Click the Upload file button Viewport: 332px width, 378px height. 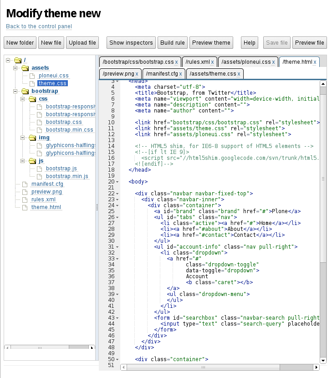pos(82,43)
